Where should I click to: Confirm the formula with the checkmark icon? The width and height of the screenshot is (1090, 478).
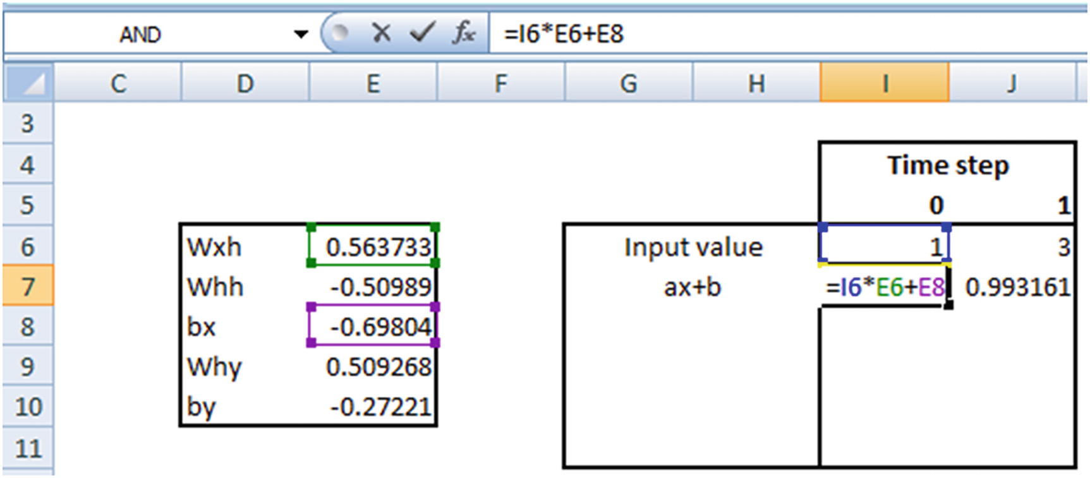click(x=422, y=33)
